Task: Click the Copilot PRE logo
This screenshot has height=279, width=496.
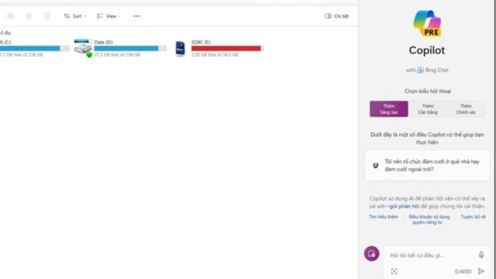Action: pos(427,23)
